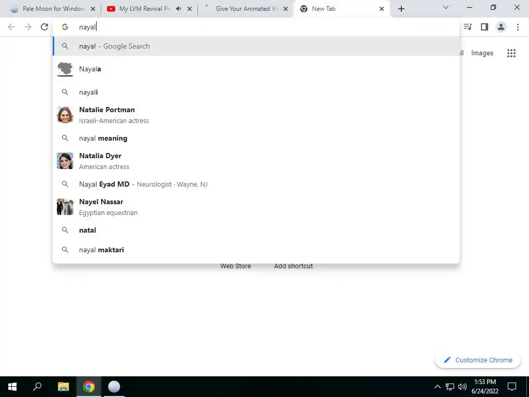The image size is (529, 397).
Task: Select the Natalia Dyer suggestion
Action: 256,161
